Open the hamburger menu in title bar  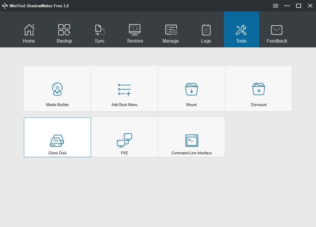[x=276, y=6]
